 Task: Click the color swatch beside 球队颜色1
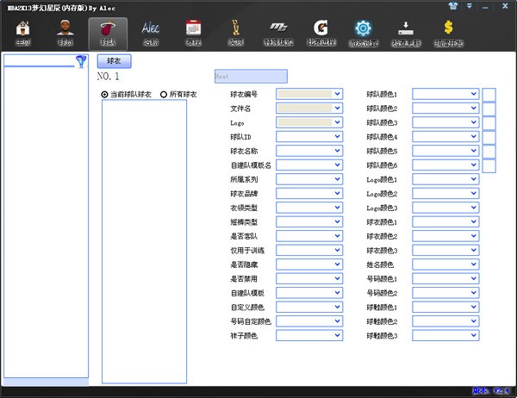(489, 94)
